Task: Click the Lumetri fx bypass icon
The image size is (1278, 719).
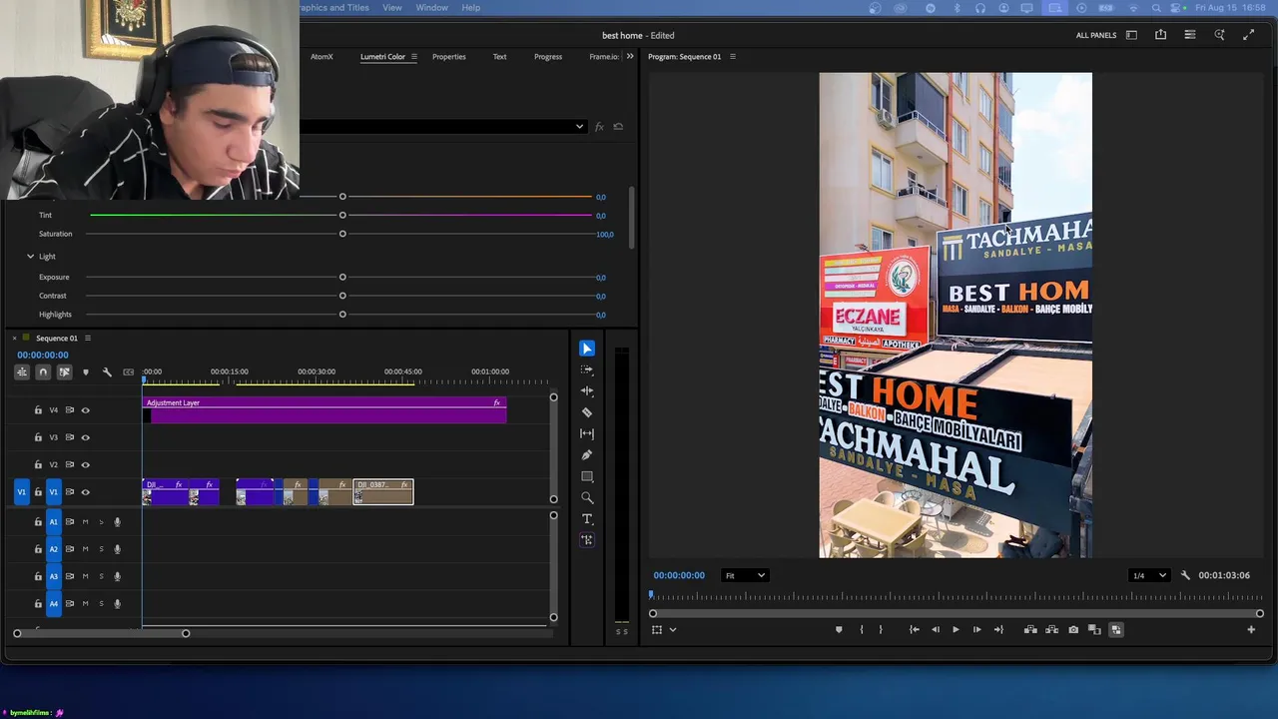Action: pos(599,127)
